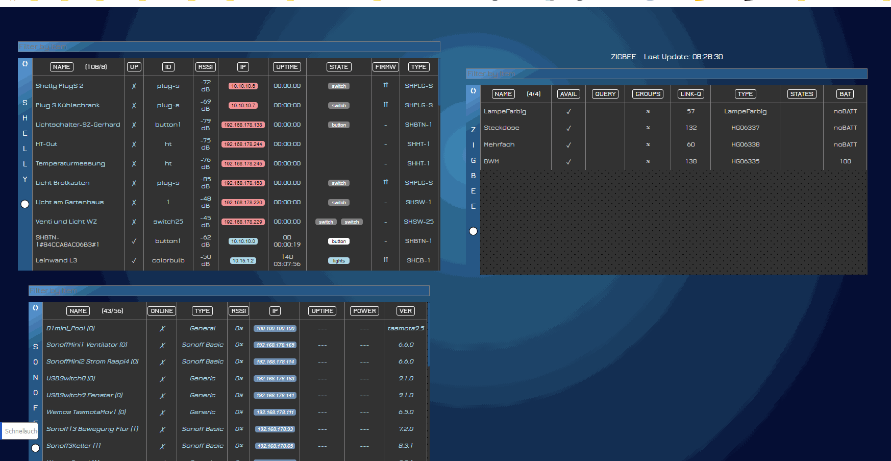Click the BAT header in Zigbee table

pyautogui.click(x=845, y=94)
